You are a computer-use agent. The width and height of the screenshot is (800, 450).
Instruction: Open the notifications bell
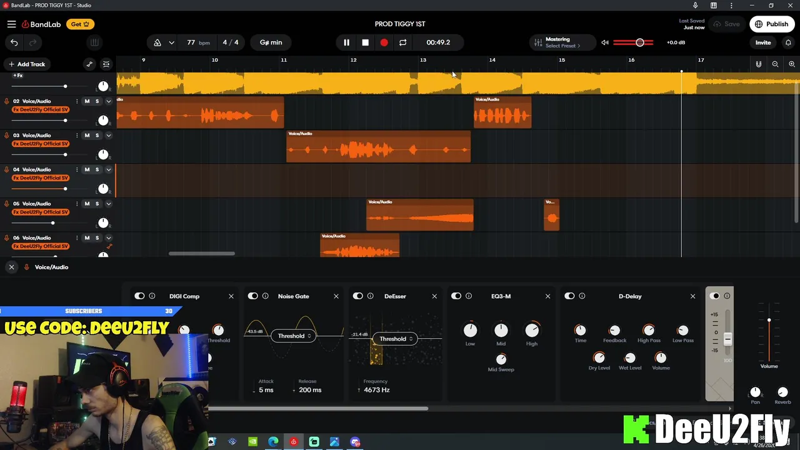point(788,42)
